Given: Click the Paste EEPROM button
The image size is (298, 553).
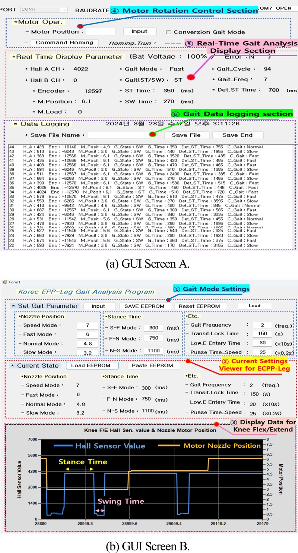Looking at the screenshot, I should coord(150,365).
